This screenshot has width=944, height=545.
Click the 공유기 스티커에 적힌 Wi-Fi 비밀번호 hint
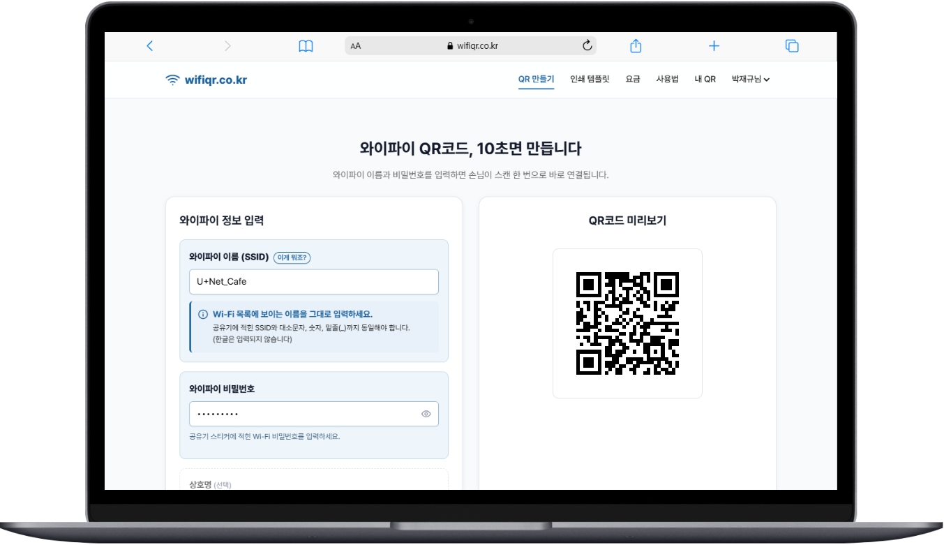(264, 437)
